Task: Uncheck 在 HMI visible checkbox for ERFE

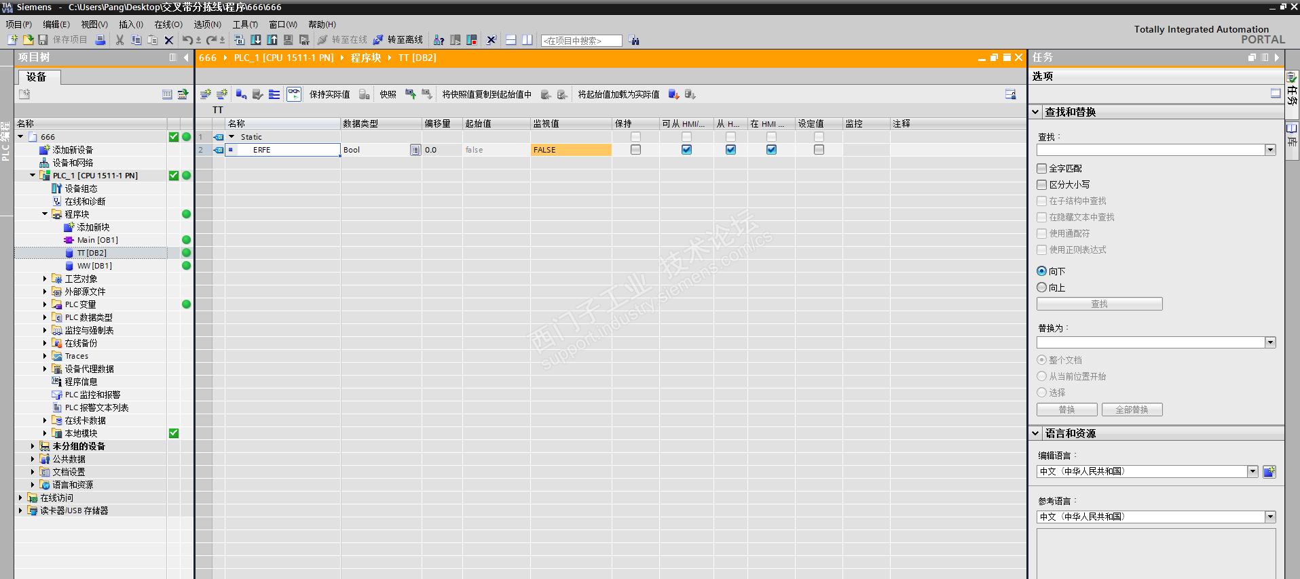Action: pos(771,150)
